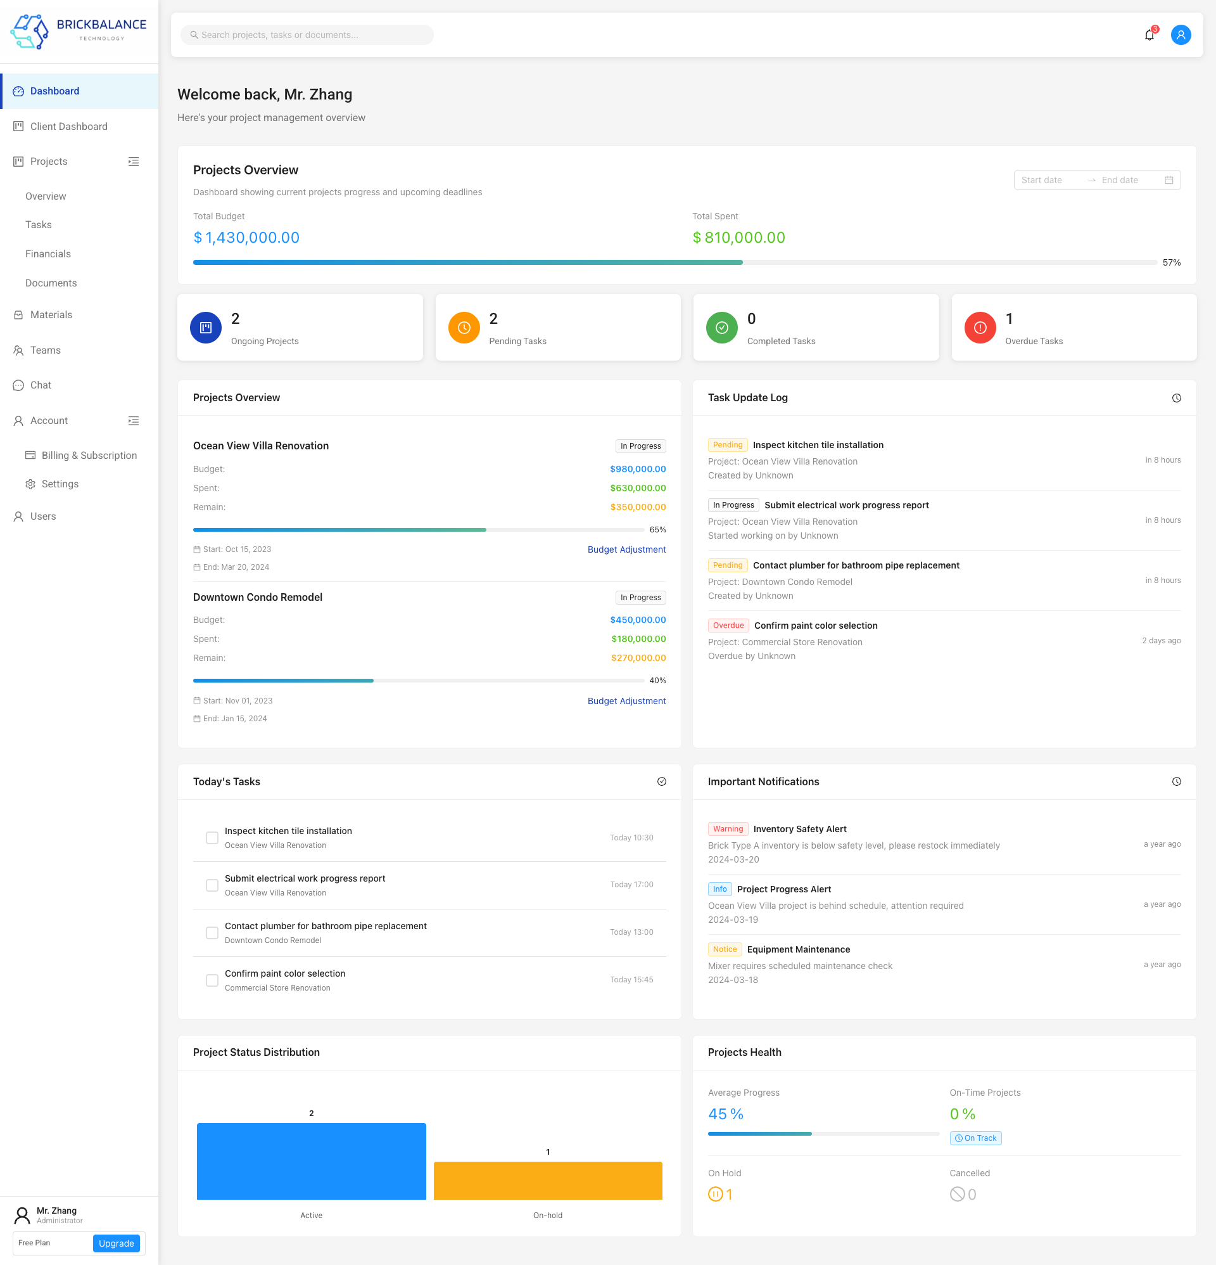Image resolution: width=1216 pixels, height=1265 pixels.
Task: Open the notifications bell
Action: pos(1149,35)
